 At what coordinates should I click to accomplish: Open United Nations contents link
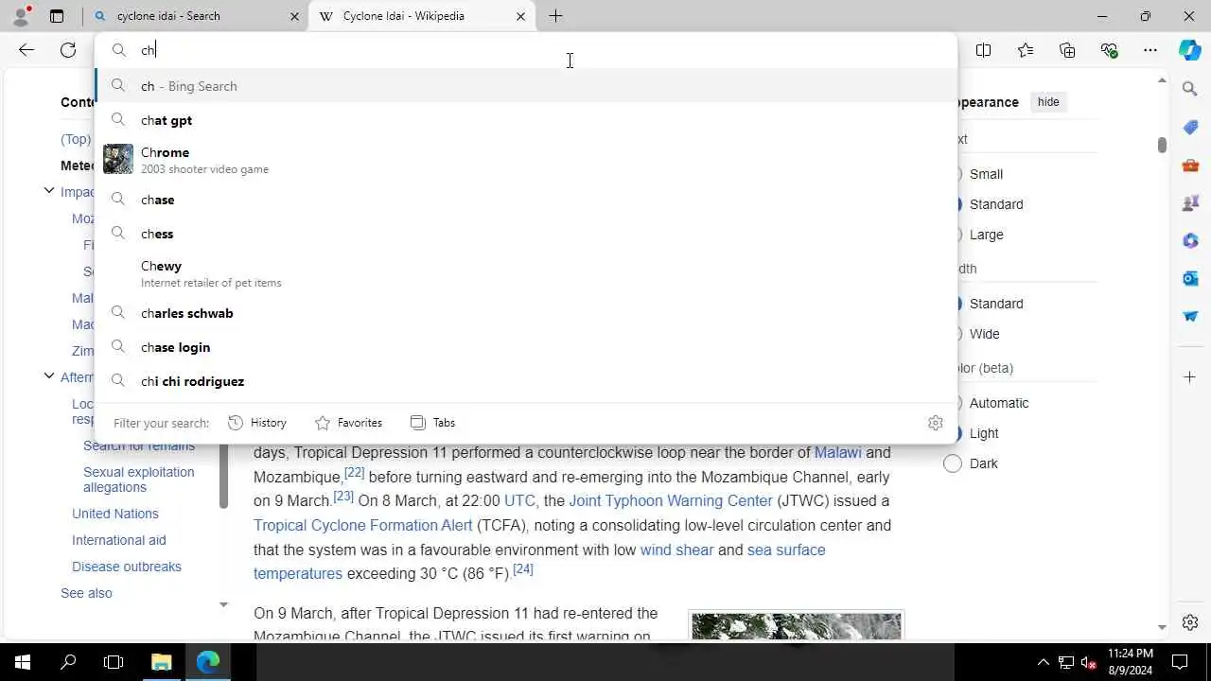(115, 514)
